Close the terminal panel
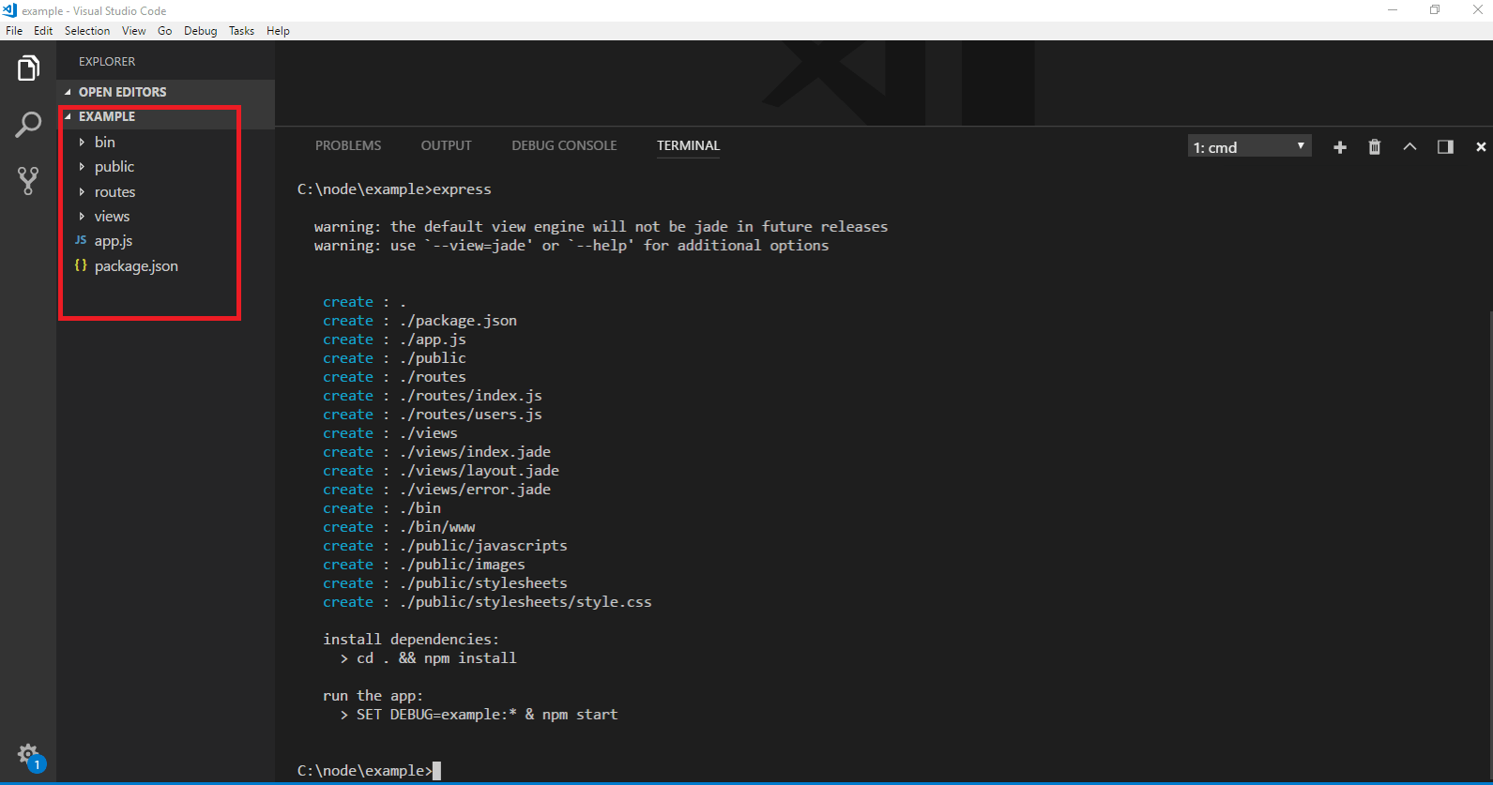The height and width of the screenshot is (785, 1493). 1481,147
